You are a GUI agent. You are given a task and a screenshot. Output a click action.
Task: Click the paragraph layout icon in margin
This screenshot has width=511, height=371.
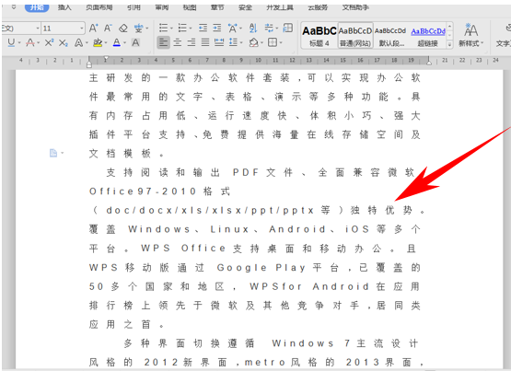point(53,153)
